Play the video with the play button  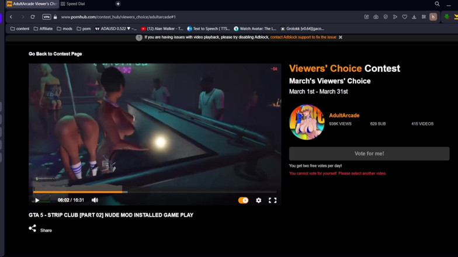coord(37,200)
